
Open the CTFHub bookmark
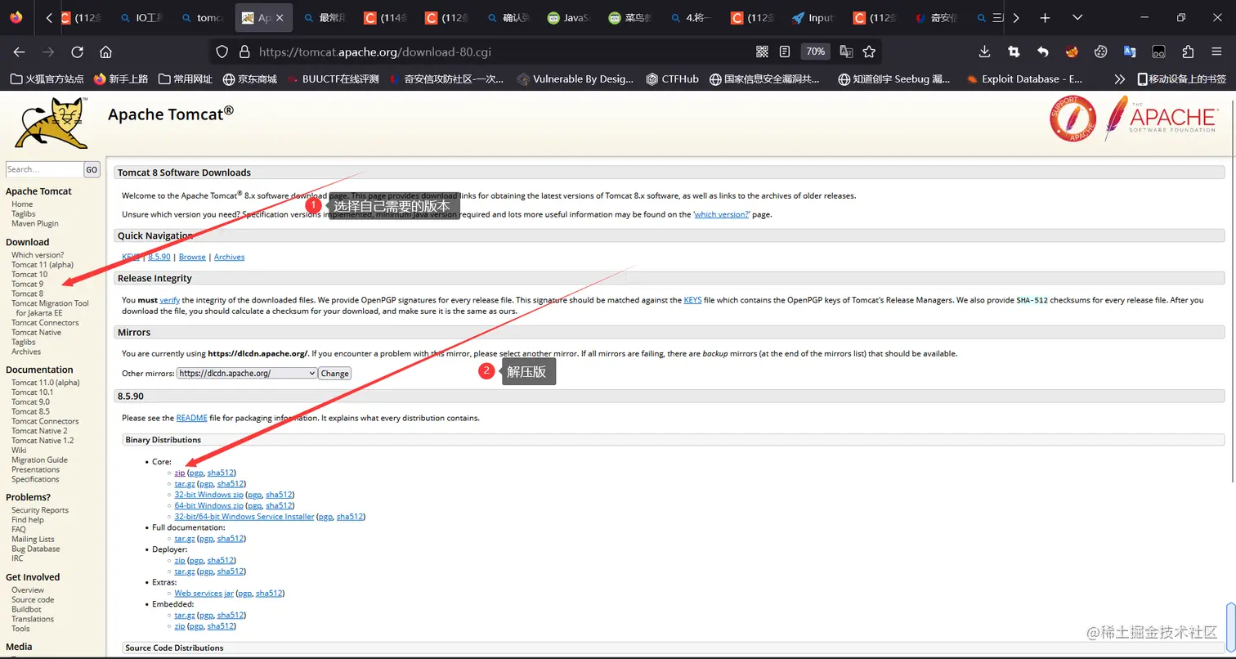click(673, 79)
